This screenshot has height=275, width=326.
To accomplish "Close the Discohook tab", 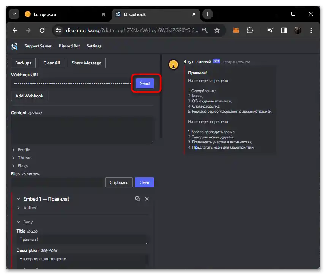I will coord(194,14).
